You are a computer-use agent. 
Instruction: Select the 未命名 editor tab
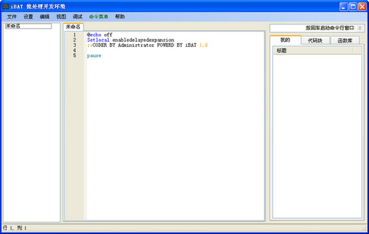tap(73, 27)
